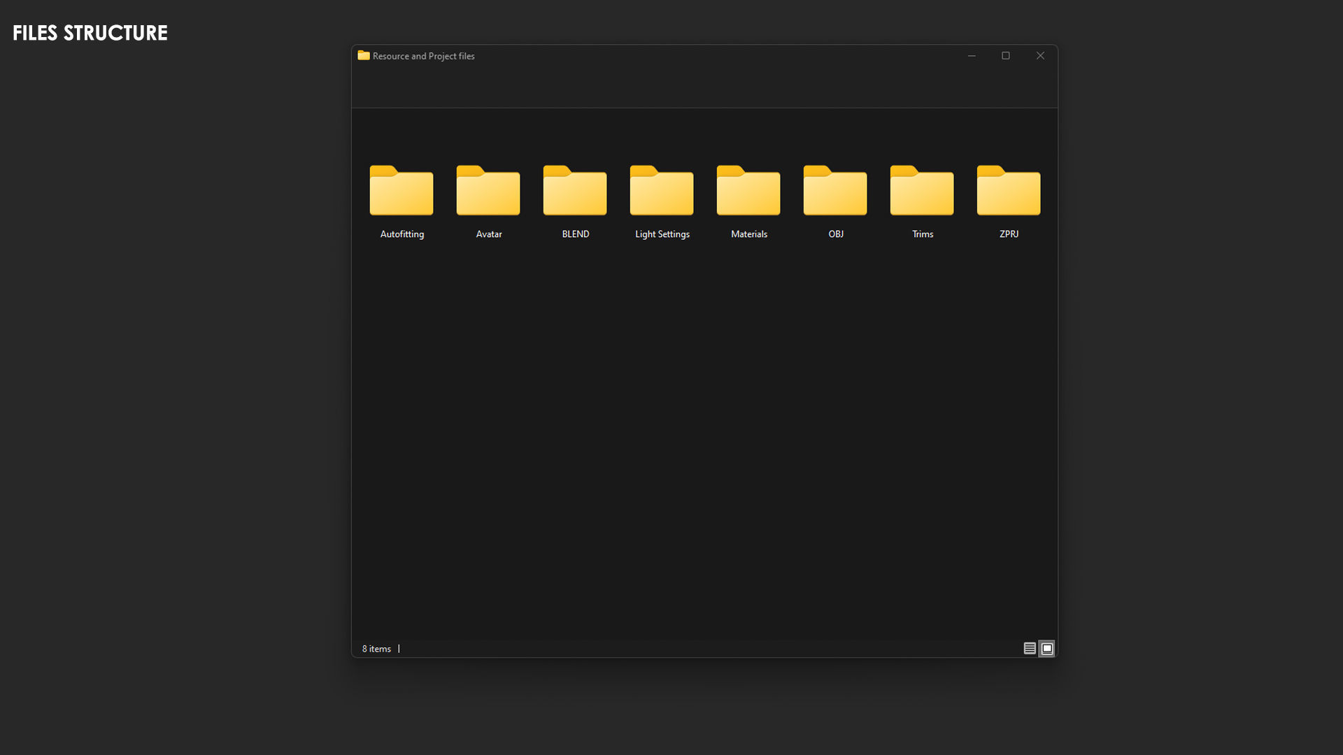Click the Light Settings name label
Screen dimensions: 1343x755
tap(662, 234)
